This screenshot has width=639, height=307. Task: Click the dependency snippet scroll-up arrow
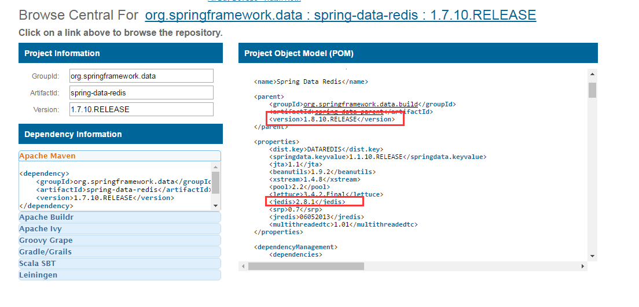pos(216,167)
